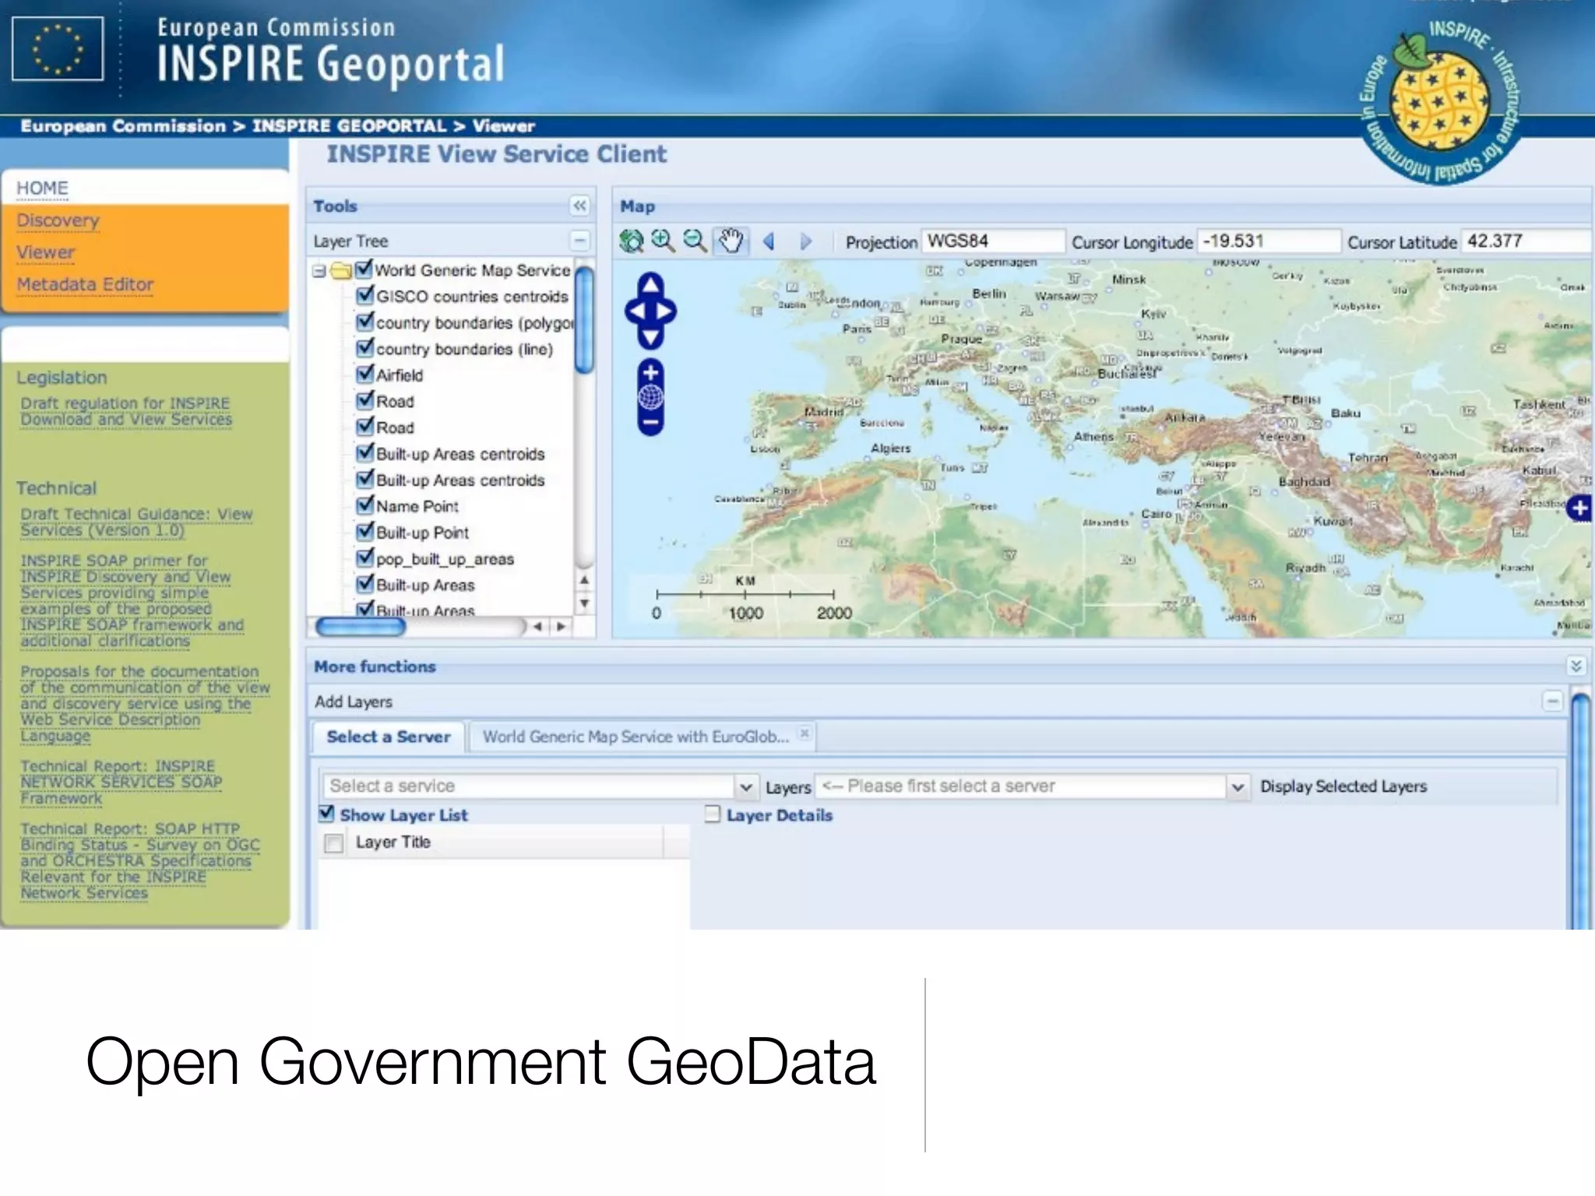Click the minus on the map zoom bar
Screen dimensions: 1595x1196
[x=650, y=423]
